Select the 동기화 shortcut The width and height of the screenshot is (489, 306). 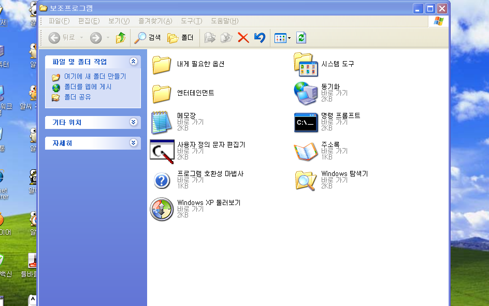321,93
